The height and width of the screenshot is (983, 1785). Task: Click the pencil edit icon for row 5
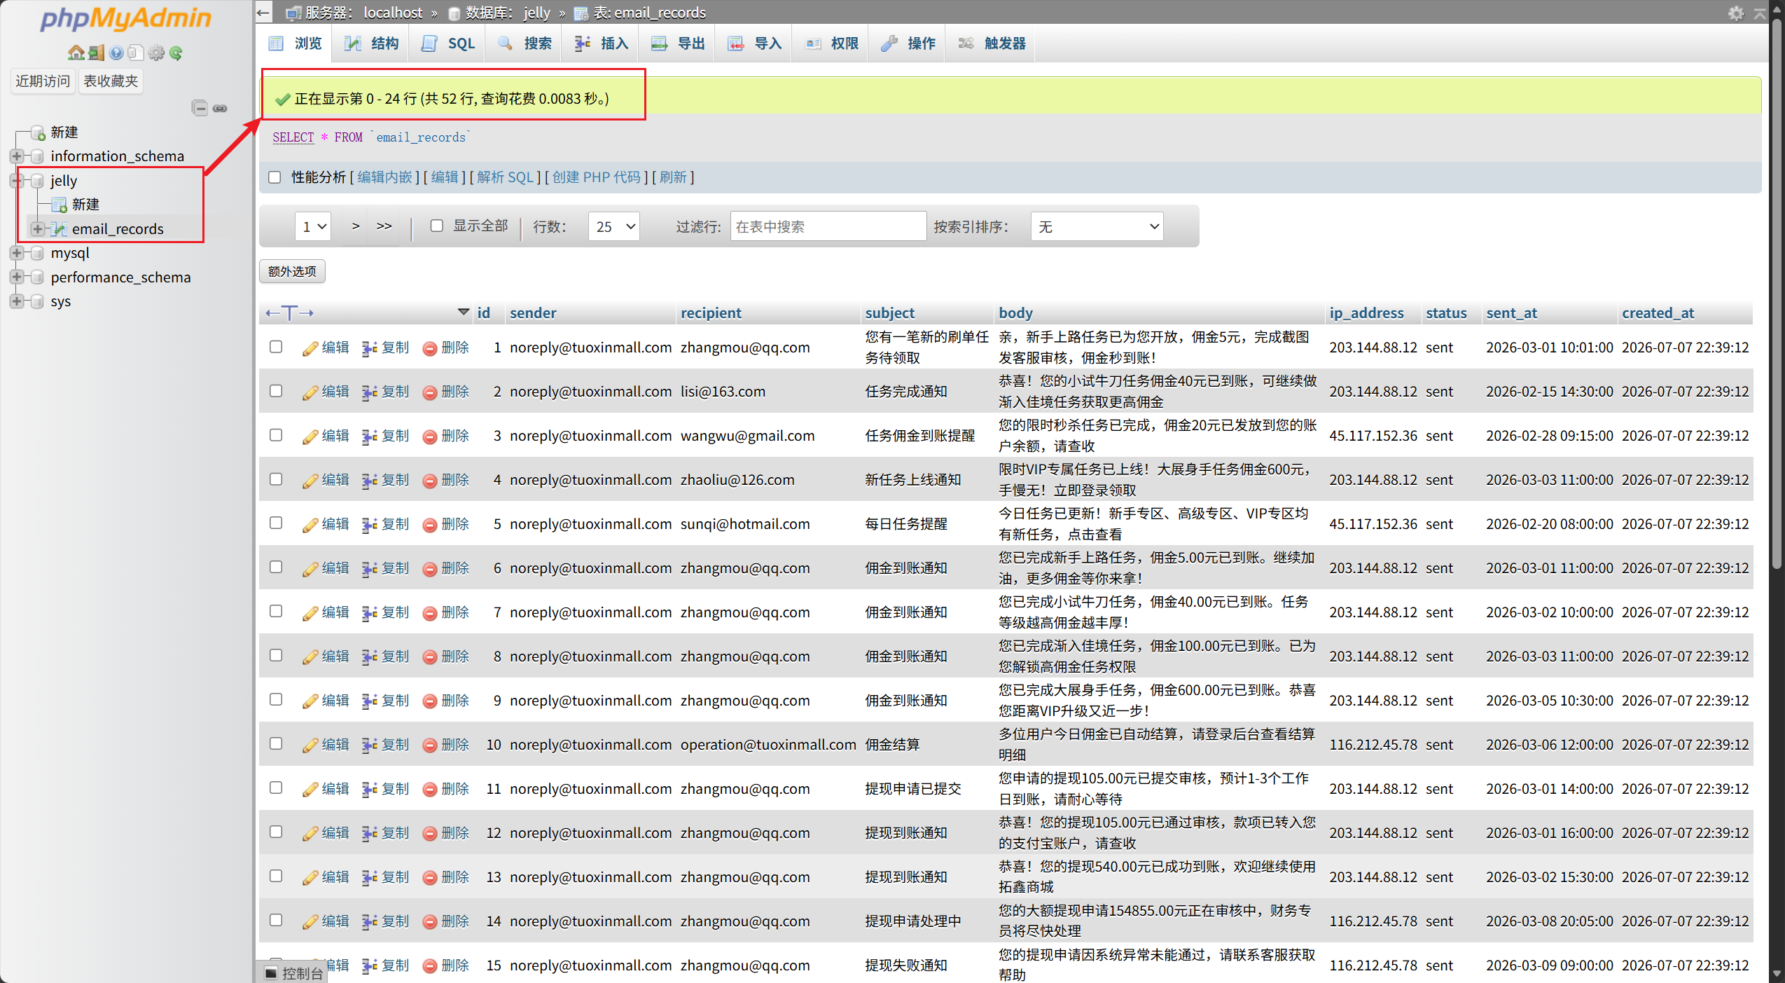310,525
